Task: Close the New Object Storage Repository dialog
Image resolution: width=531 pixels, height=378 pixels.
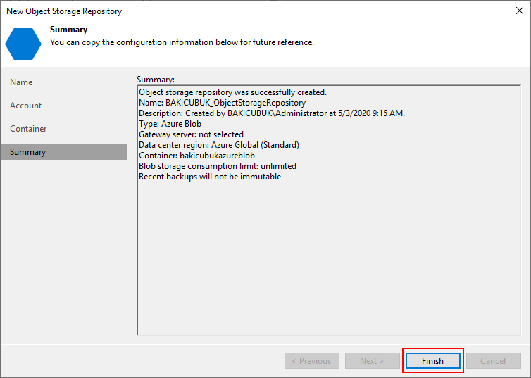Action: point(520,11)
